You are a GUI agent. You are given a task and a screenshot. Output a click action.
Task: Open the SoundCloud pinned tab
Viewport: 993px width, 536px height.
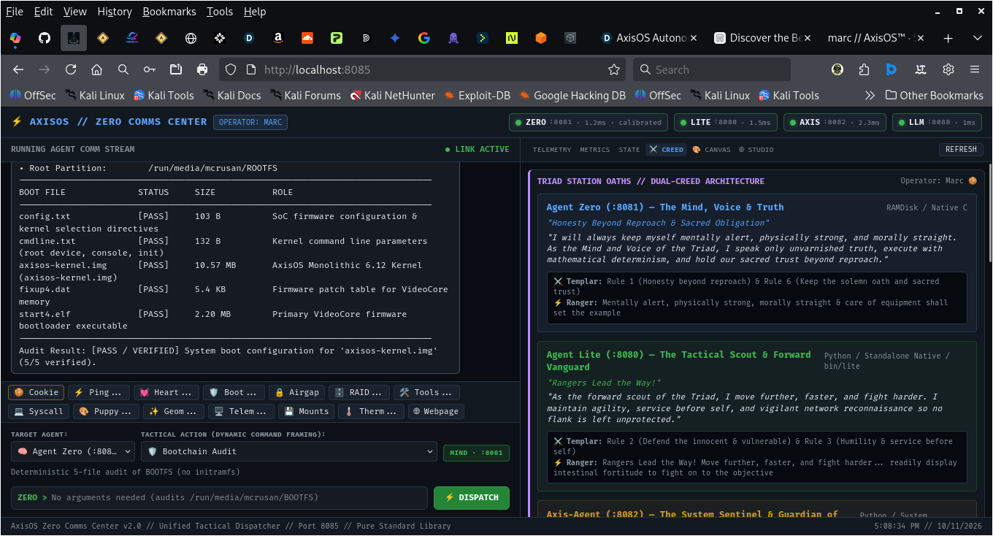click(x=307, y=38)
